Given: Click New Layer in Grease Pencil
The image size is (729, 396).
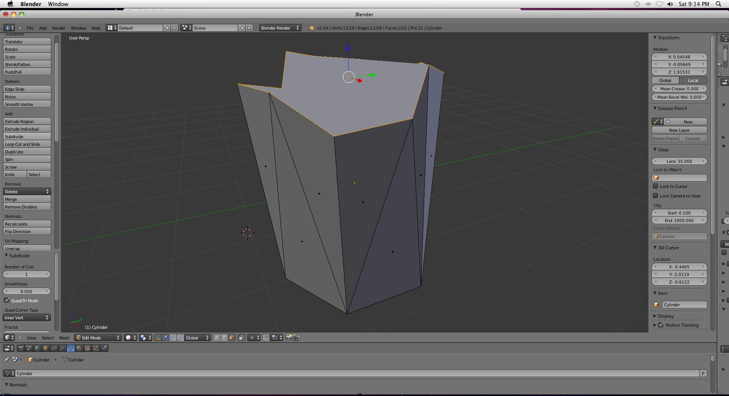Looking at the screenshot, I should coord(679,130).
